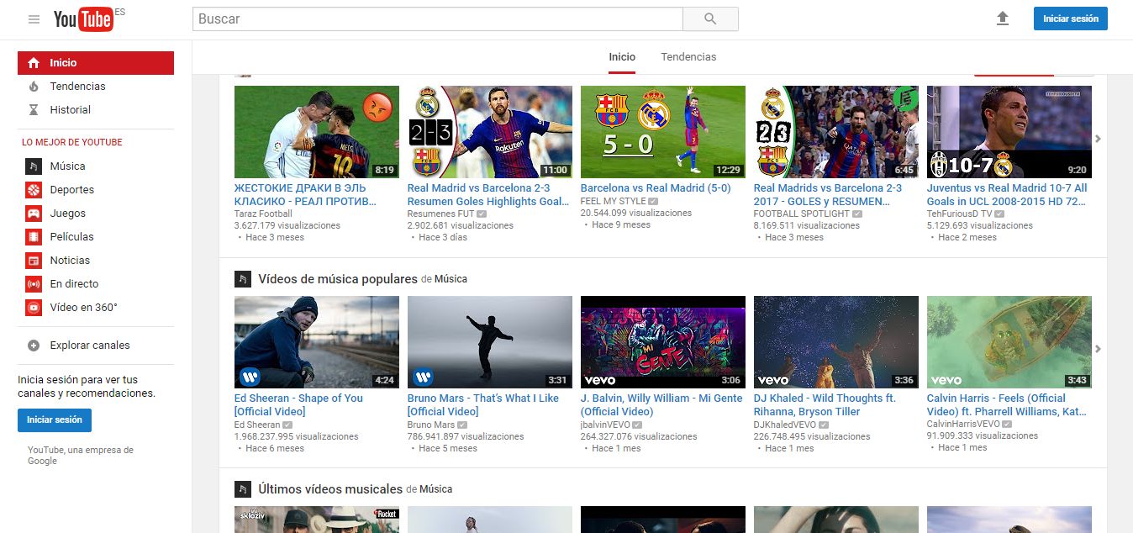Click the Vídeo en 360° icon
This screenshot has height=533, width=1133.
pyautogui.click(x=34, y=308)
